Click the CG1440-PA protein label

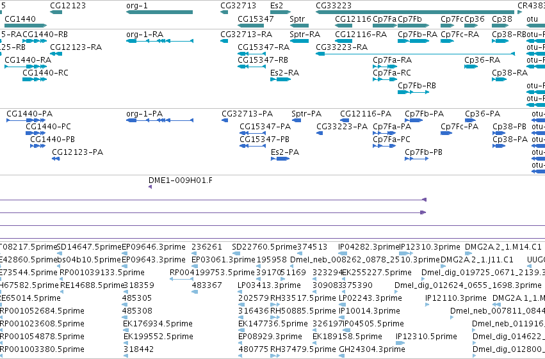coord(29,114)
